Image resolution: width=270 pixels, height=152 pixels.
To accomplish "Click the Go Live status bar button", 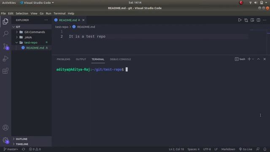I will tap(246, 149).
